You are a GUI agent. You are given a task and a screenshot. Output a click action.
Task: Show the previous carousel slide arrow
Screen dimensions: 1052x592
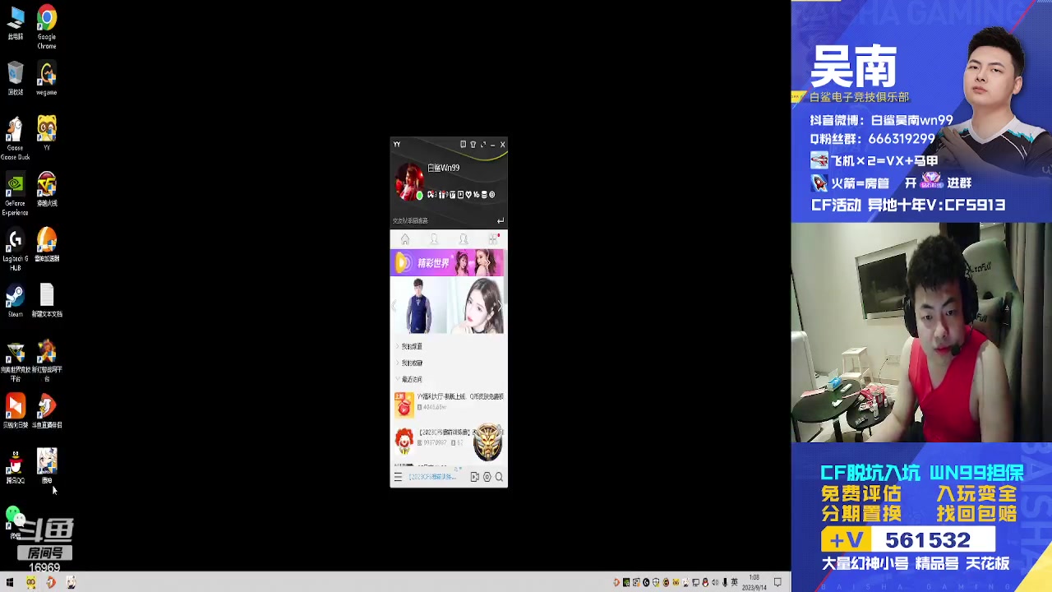[x=394, y=306]
